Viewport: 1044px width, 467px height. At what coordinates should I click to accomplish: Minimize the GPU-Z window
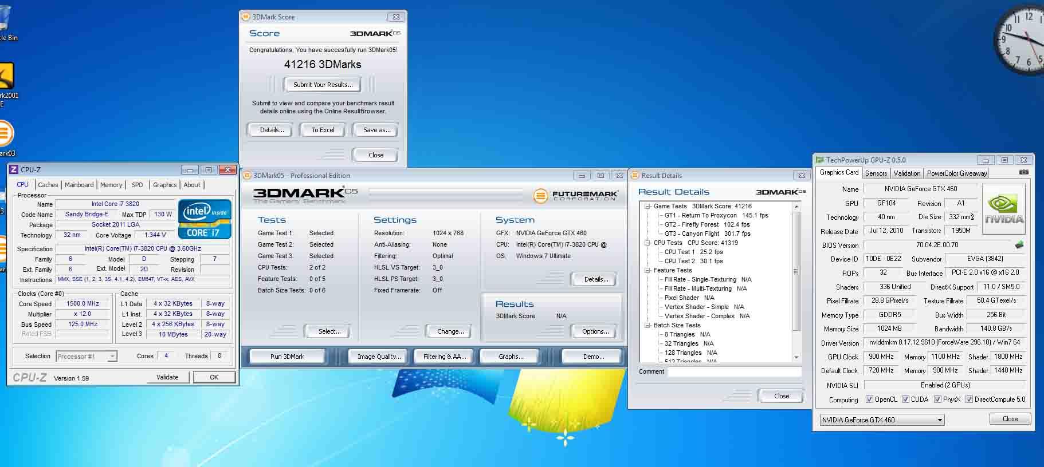[x=985, y=160]
